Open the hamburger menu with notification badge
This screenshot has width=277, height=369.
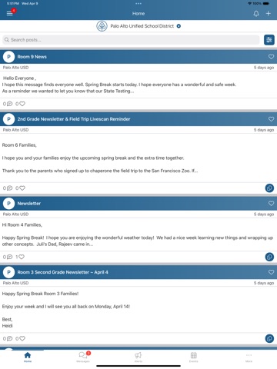point(10,13)
